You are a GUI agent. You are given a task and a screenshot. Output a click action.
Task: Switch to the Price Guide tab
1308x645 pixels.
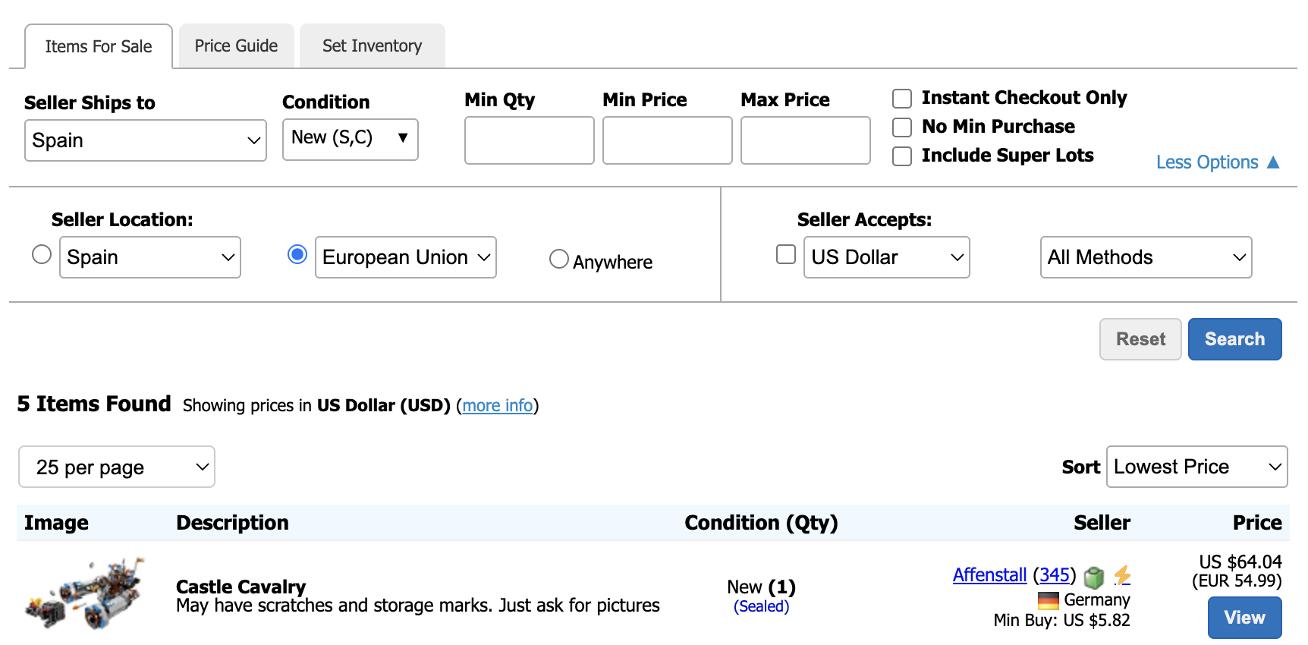tap(236, 46)
